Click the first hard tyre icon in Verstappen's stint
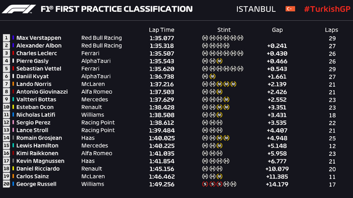Image resolution: width=353 pixels, height=198 pixels. click(205, 38)
